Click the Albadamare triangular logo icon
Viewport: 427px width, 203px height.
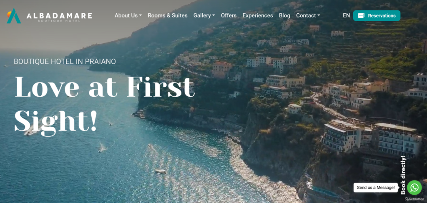point(14,16)
